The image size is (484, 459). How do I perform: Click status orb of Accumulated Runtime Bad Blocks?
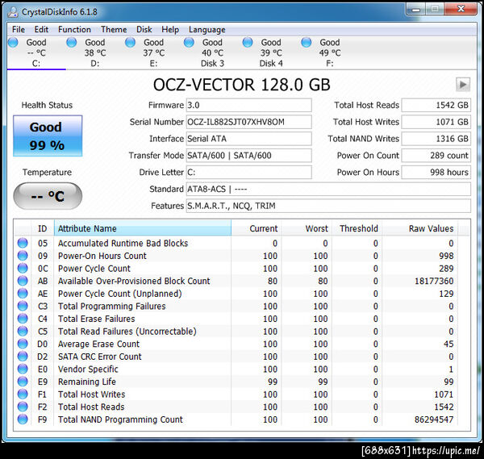pyautogui.click(x=23, y=243)
